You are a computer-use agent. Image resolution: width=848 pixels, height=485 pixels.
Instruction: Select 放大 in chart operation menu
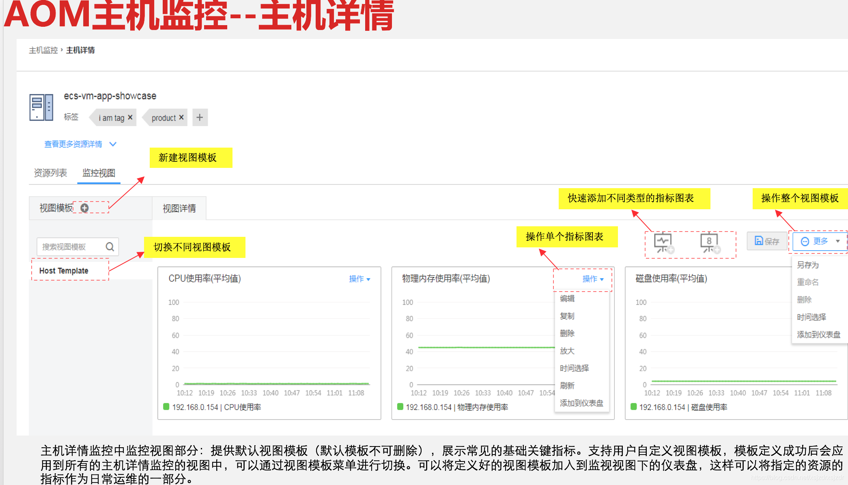567,351
